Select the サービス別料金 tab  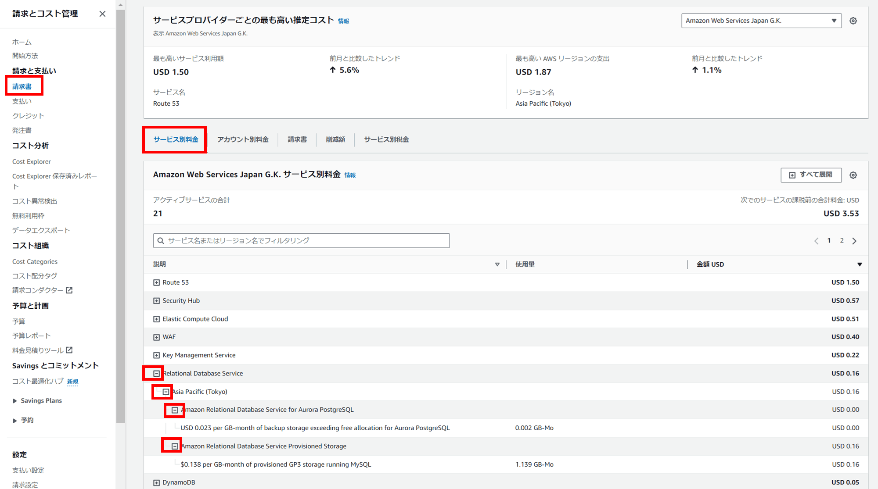tap(176, 139)
